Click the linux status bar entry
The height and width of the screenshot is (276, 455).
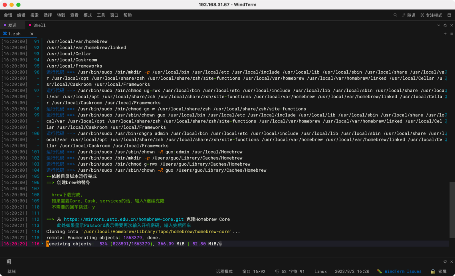tap(320, 271)
